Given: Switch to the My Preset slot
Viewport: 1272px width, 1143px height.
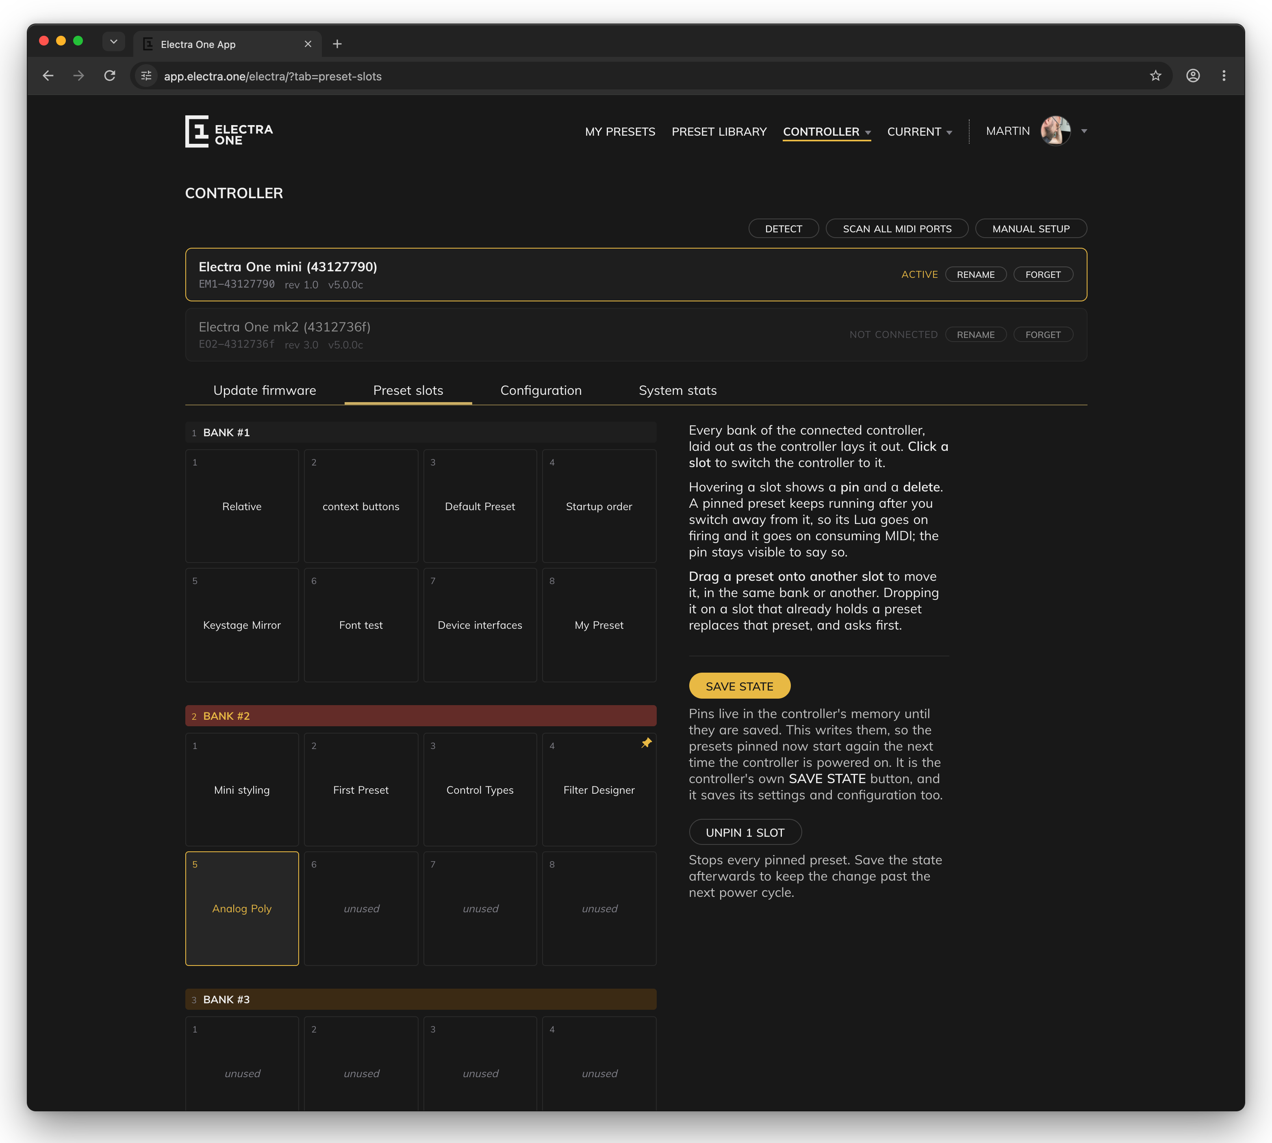Looking at the screenshot, I should point(599,625).
